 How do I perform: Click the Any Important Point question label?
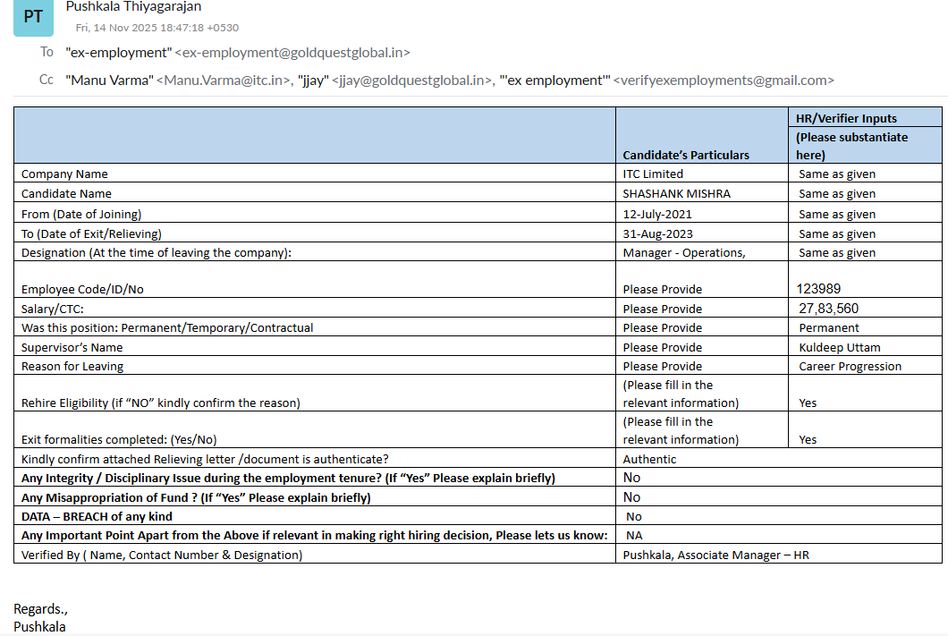pos(315,536)
